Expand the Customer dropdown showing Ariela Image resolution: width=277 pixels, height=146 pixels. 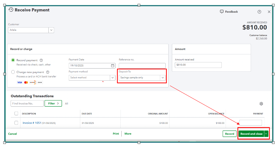pos(51,30)
